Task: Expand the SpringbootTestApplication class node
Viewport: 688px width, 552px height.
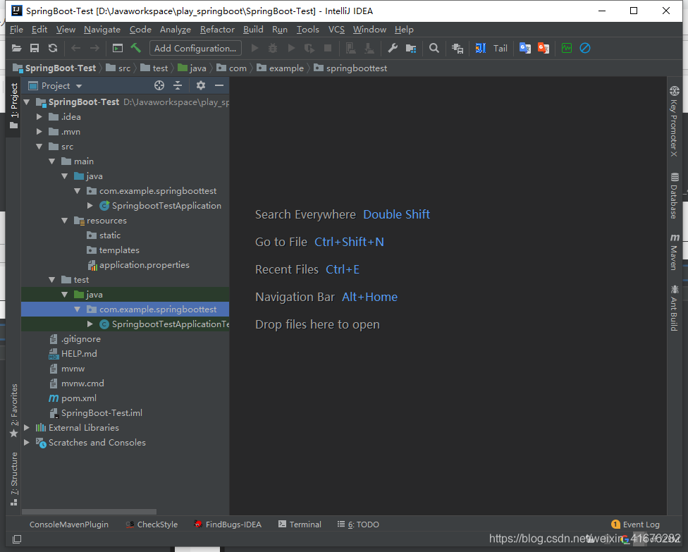Action: pos(90,205)
